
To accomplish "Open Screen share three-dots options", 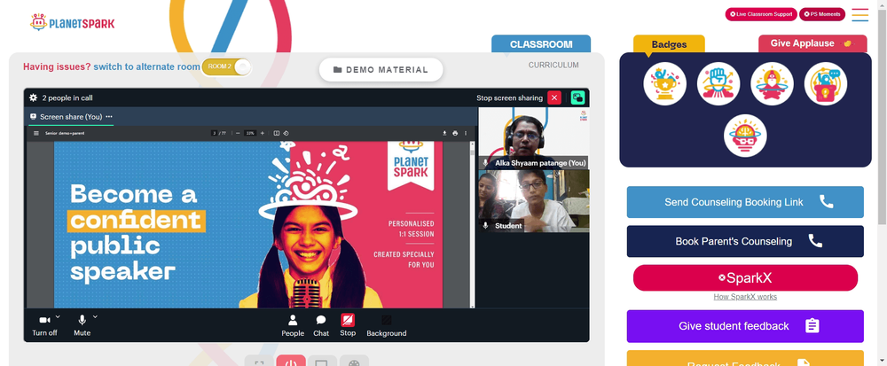I will click(x=109, y=117).
